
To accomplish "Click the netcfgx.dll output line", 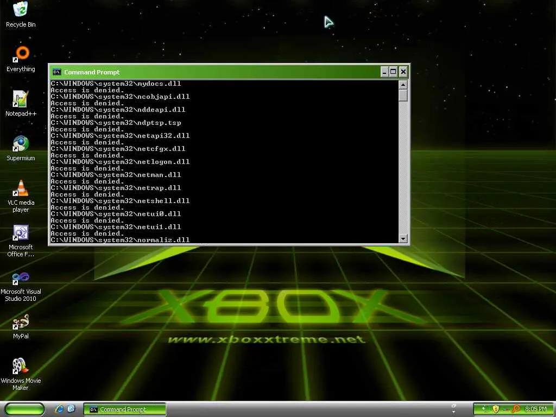I will click(x=118, y=149).
